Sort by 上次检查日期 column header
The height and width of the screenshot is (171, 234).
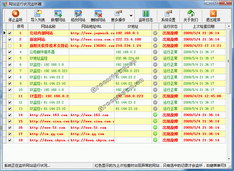pos(204,27)
